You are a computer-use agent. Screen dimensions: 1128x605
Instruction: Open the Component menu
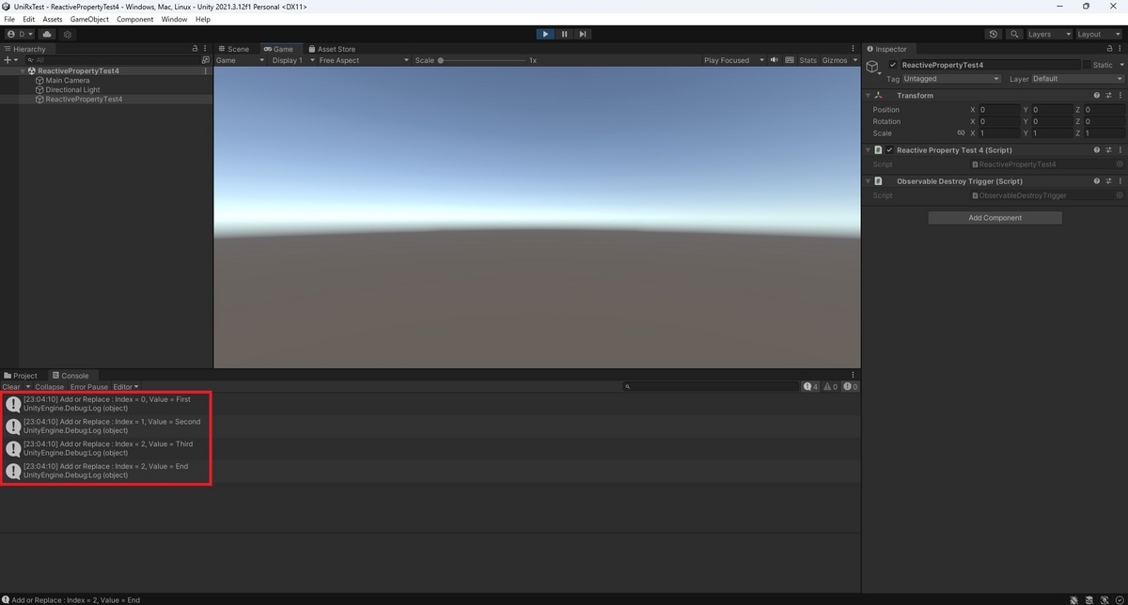pyautogui.click(x=135, y=19)
